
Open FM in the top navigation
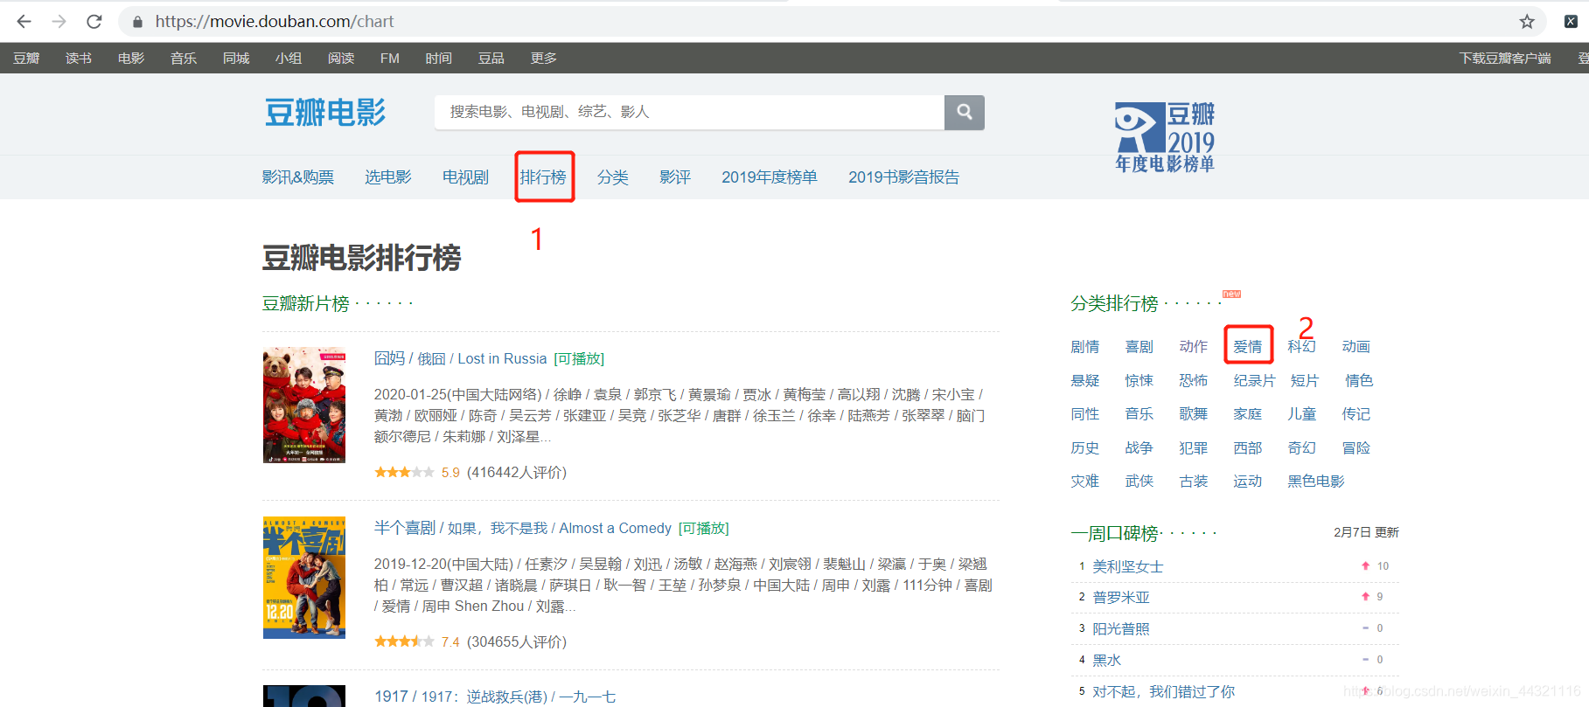coord(390,59)
